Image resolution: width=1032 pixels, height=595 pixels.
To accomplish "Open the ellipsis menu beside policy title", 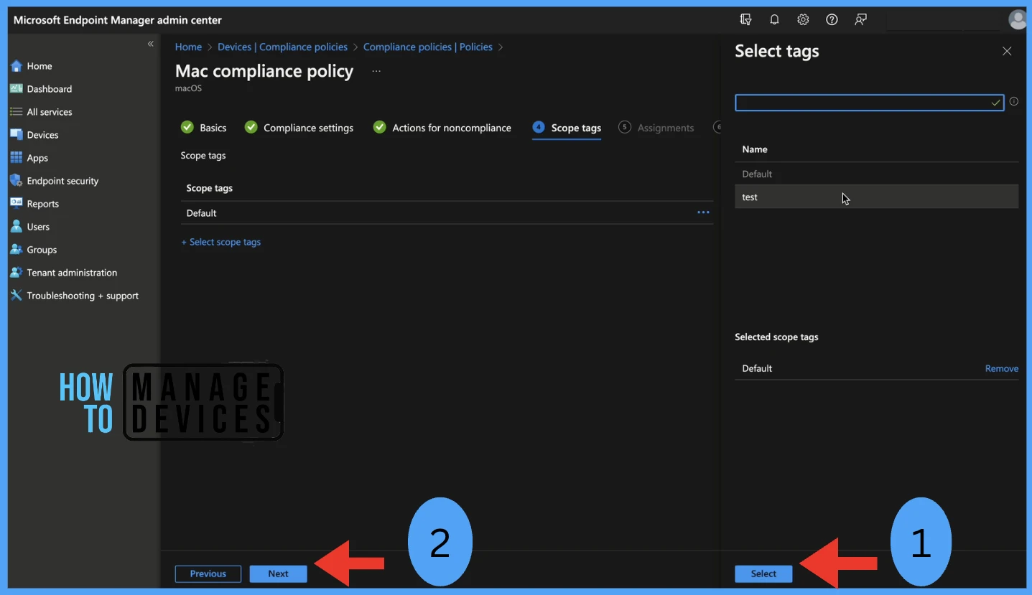I will (376, 71).
